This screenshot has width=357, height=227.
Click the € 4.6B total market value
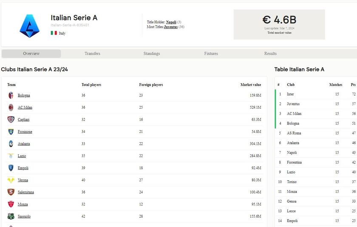pos(279,20)
